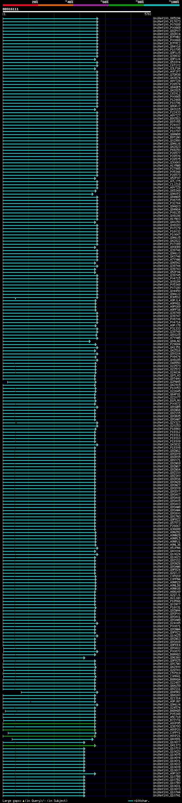
Task: Select the UniRef100_P69250 label
Action: (167, 150)
